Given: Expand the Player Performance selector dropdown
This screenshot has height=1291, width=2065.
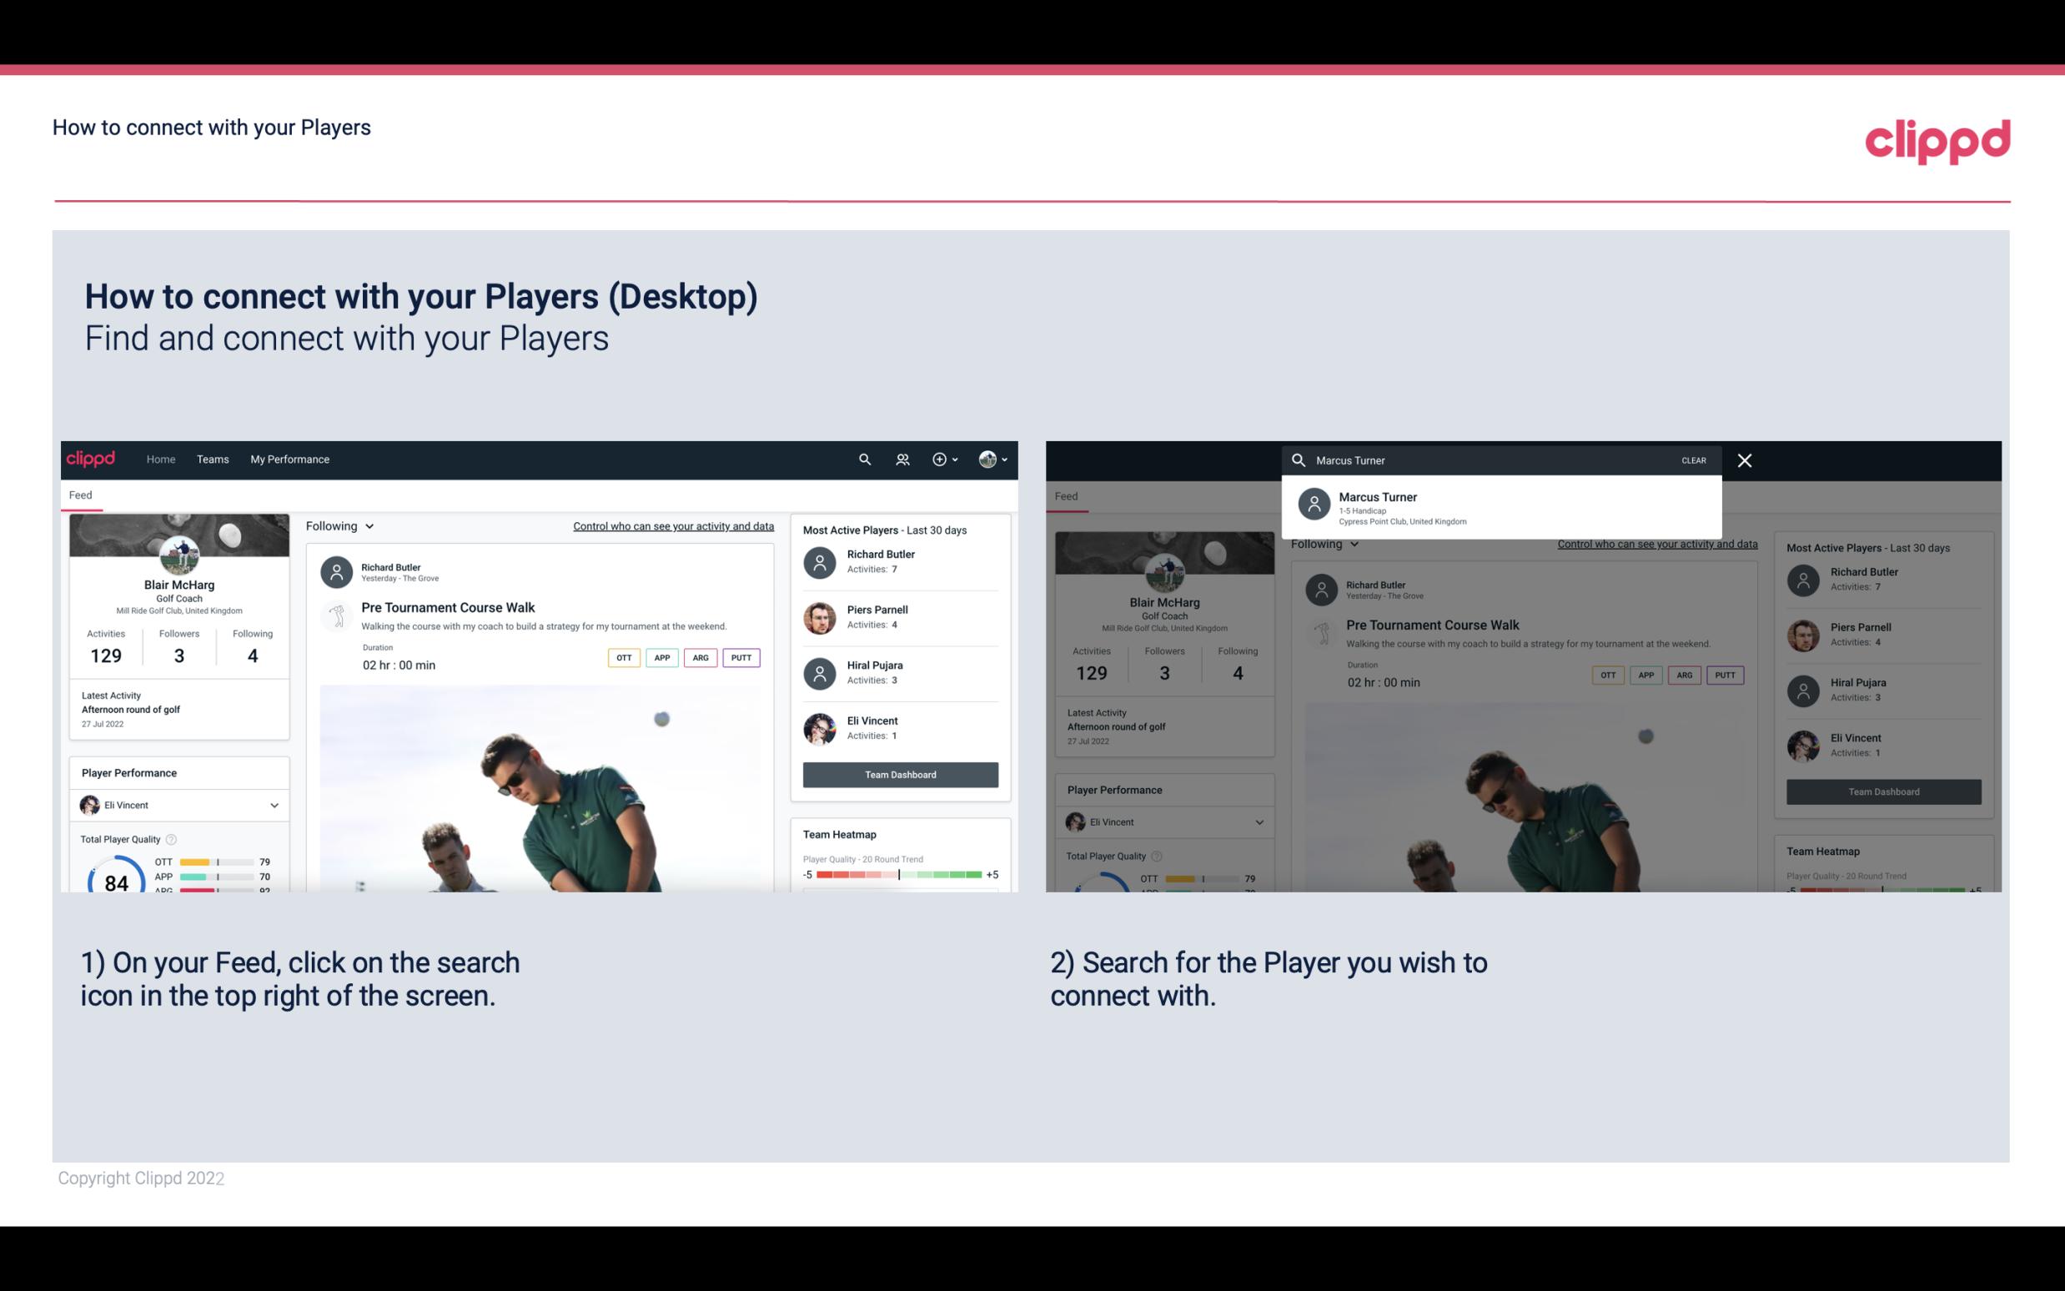Looking at the screenshot, I should pyautogui.click(x=274, y=805).
